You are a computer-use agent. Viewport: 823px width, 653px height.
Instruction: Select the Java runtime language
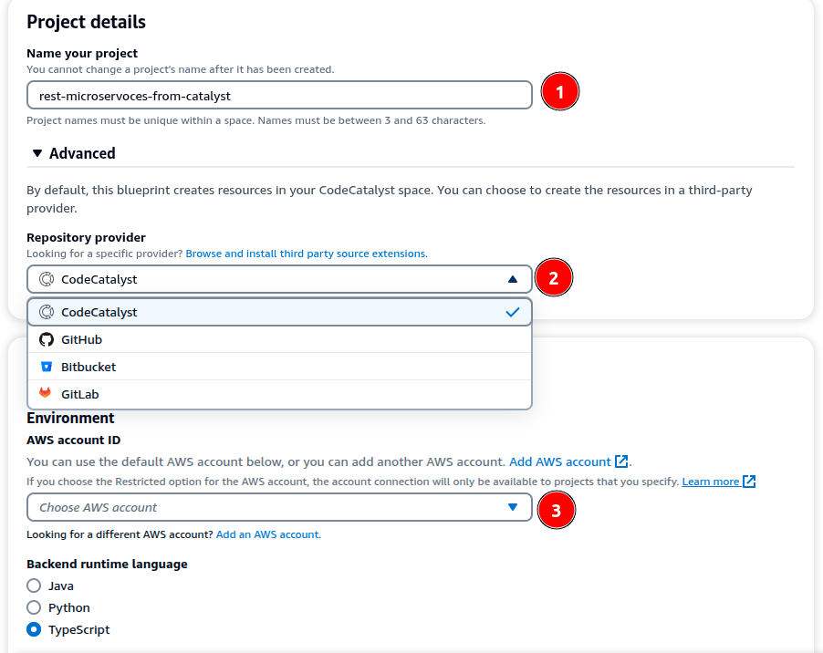(x=35, y=586)
